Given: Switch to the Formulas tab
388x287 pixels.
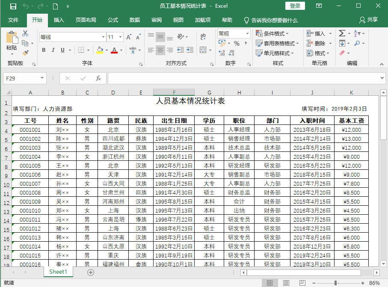Looking at the screenshot, I should [113, 20].
